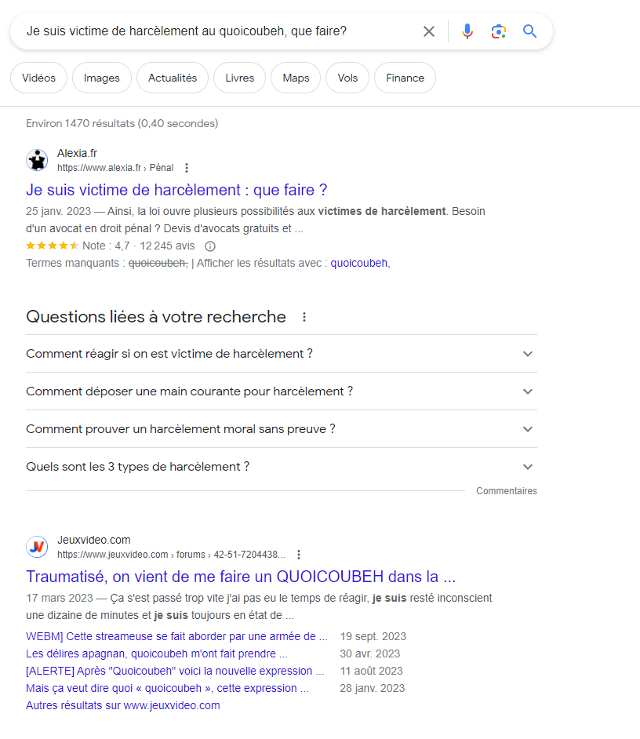Expand "Comment réagir si on est victime" question
This screenshot has height=739, width=640.
pyautogui.click(x=528, y=354)
